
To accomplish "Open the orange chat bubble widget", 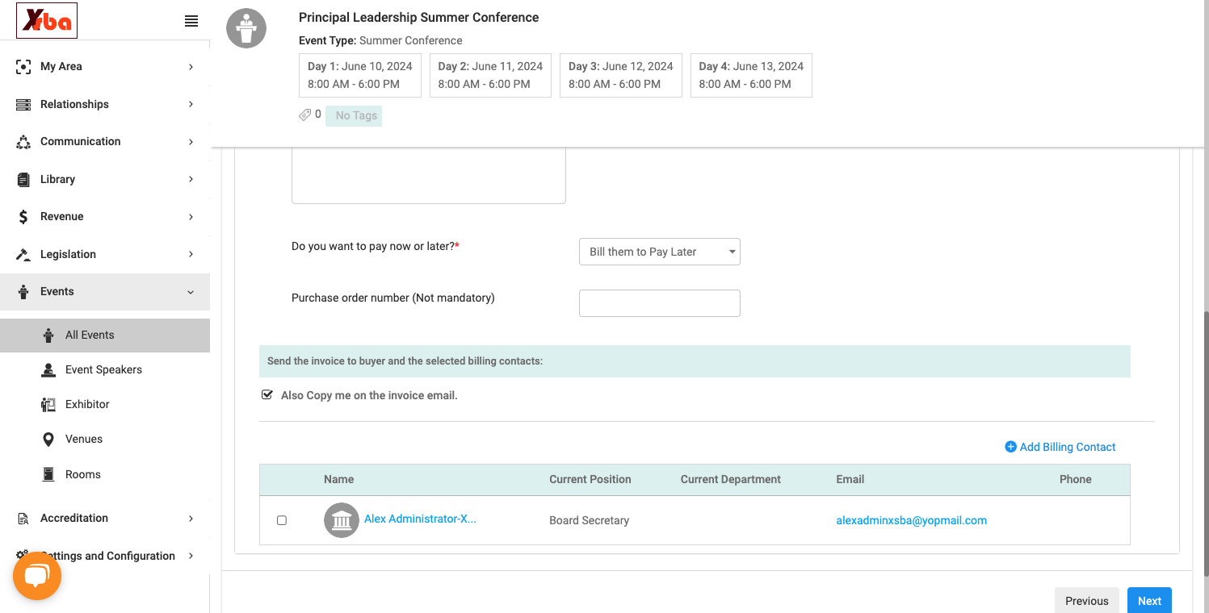I will (37, 576).
